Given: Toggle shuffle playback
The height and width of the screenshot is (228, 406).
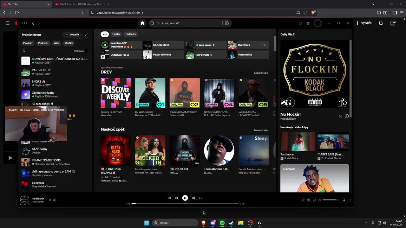Looking at the screenshot, I should [169, 198].
